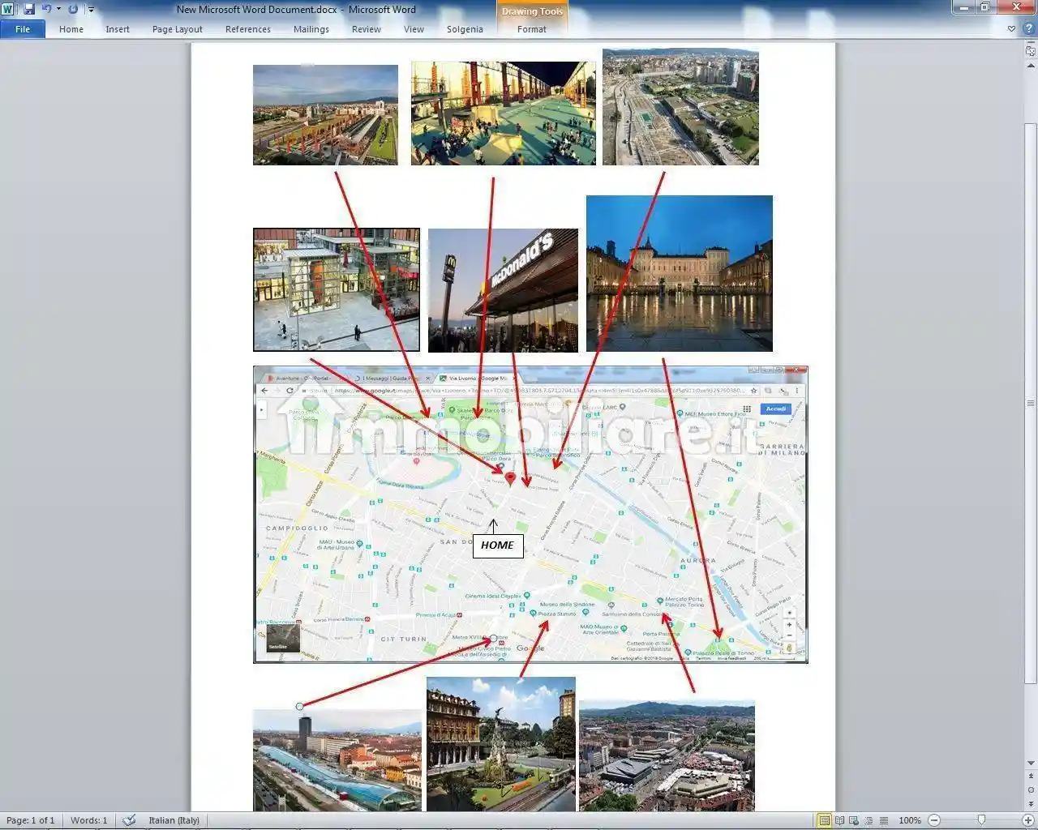Click the Words: 1 counter

click(88, 820)
